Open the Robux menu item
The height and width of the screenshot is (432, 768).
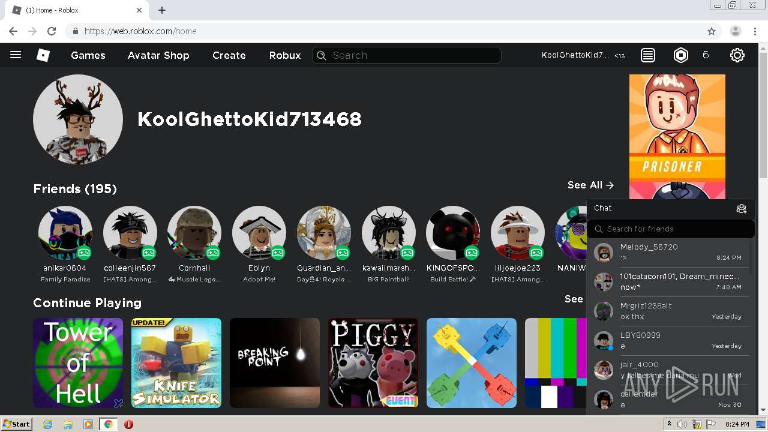point(285,55)
